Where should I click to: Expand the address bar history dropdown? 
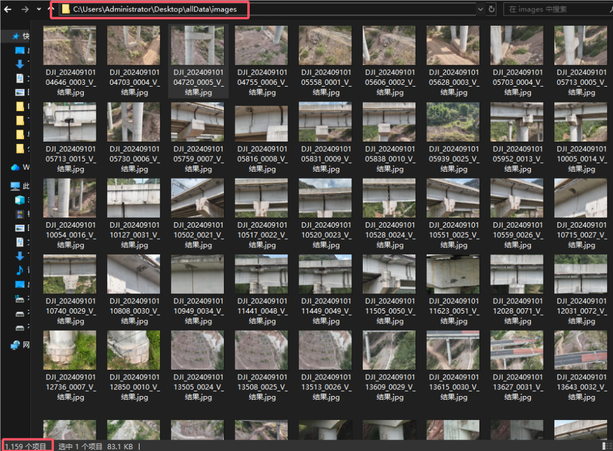coord(481,9)
